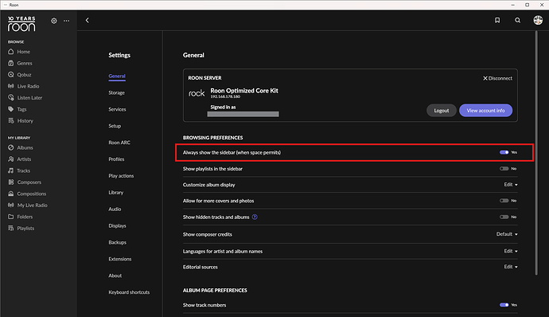Viewport: 549px width, 317px height.
Task: Open Customize album display Edit dropdown
Action: 511,185
